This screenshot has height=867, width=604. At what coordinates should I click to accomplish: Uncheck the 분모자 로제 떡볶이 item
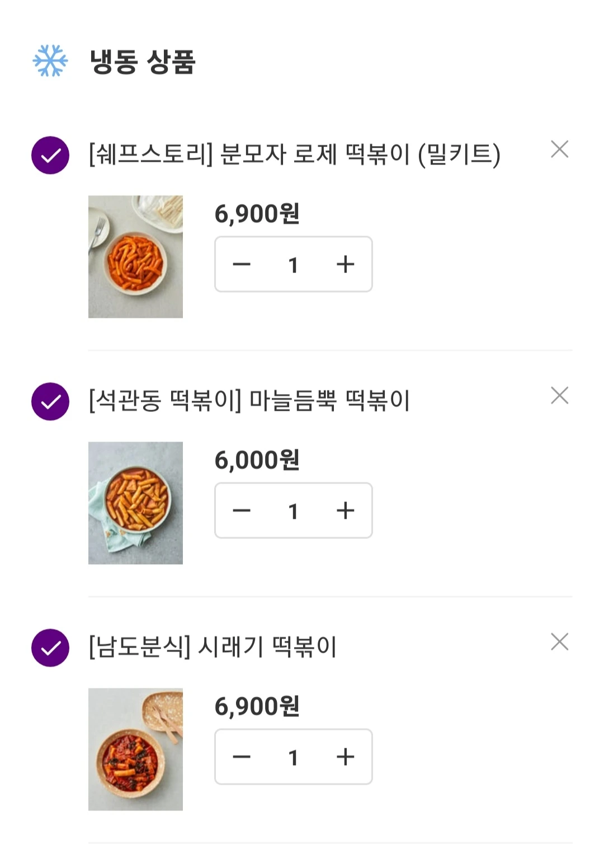[50, 155]
